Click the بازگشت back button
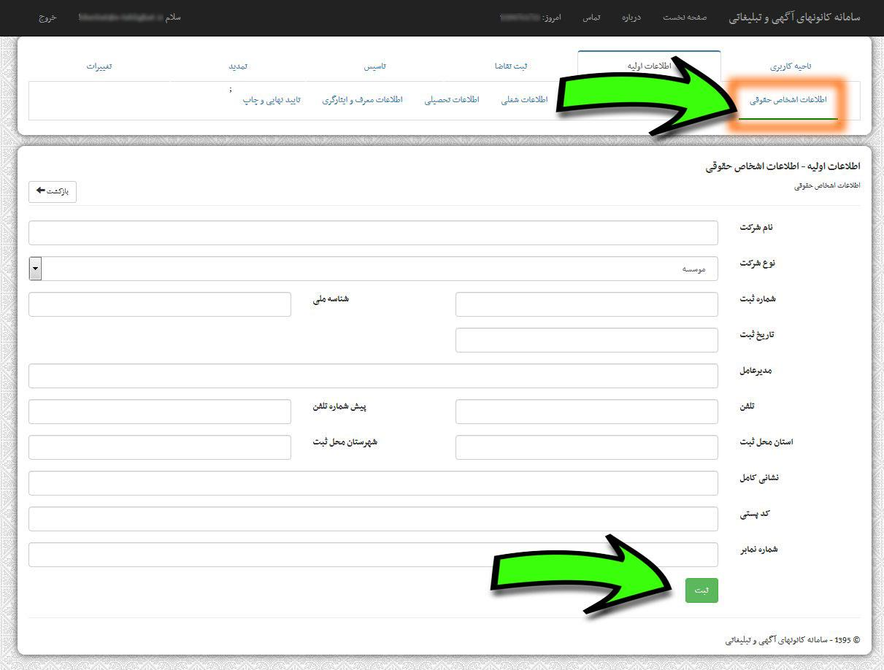Image resolution: width=884 pixels, height=670 pixels. pos(53,192)
